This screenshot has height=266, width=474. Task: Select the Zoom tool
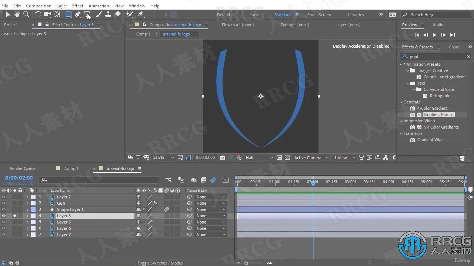[26, 14]
